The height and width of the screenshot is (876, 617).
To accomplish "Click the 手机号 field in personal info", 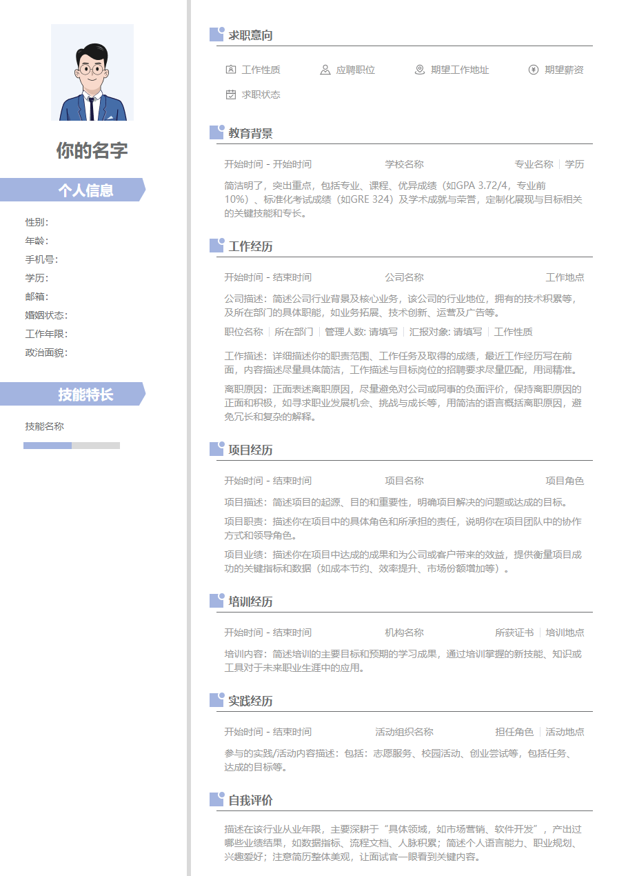I will [41, 259].
